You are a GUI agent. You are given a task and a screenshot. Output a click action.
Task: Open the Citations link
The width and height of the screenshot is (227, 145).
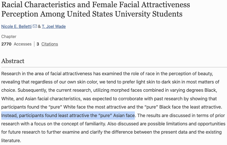pyautogui.click(x=50, y=44)
